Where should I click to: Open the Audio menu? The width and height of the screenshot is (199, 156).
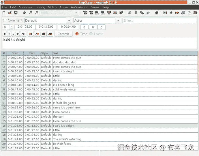coord(63,7)
